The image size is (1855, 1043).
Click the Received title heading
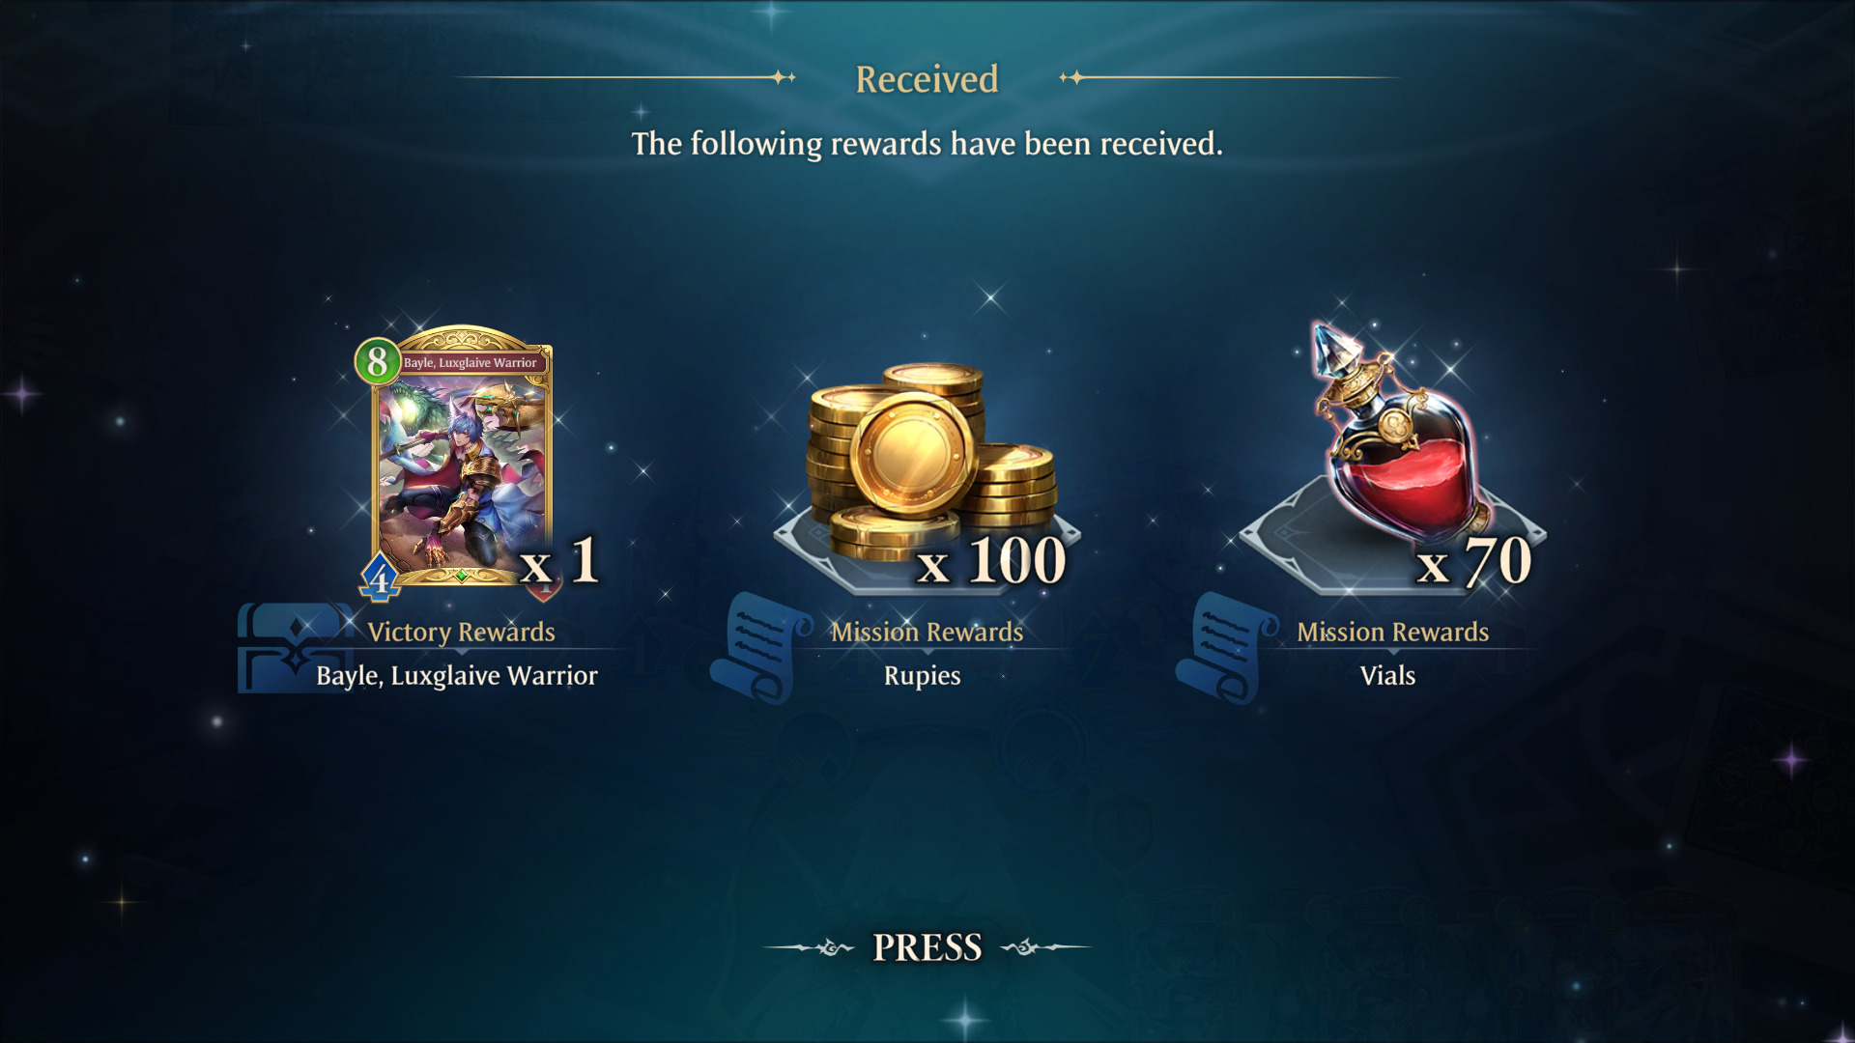(927, 79)
